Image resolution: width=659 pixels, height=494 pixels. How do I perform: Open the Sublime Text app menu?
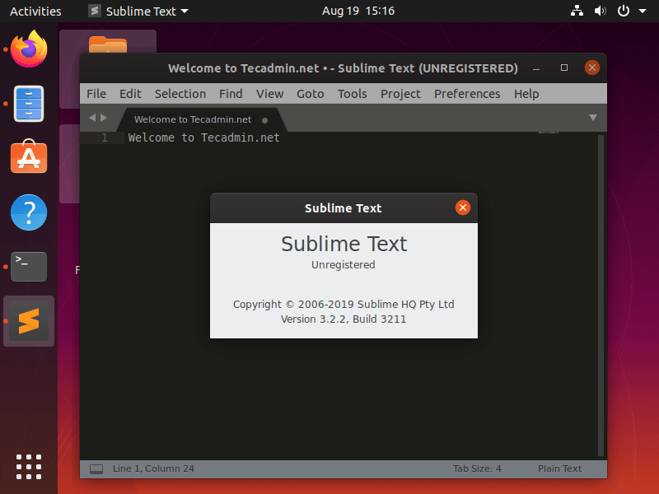(138, 11)
